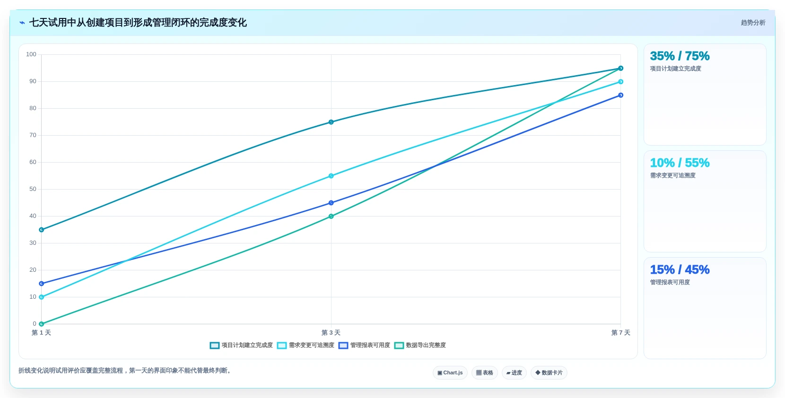Click the Chart.js tag chip
The height and width of the screenshot is (398, 785).
[x=450, y=373]
